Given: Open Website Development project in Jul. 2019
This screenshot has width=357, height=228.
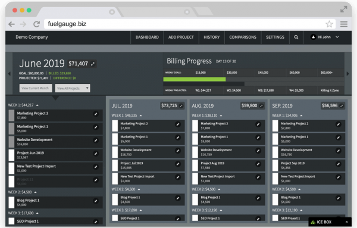Looking at the screenshot, I should pyautogui.click(x=136, y=150).
